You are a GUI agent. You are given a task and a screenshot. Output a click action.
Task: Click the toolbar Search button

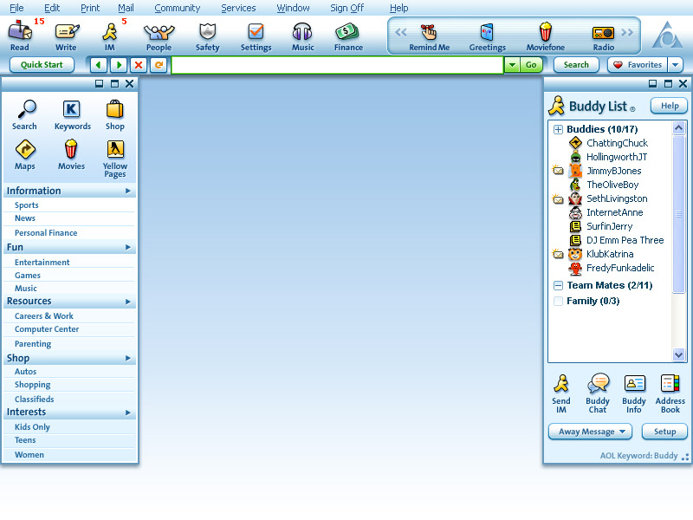[576, 65]
